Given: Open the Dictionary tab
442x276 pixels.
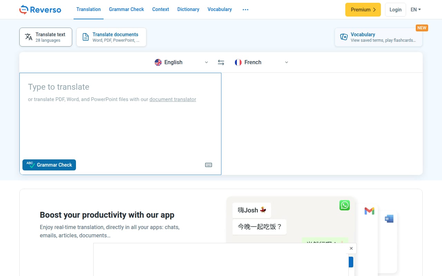Looking at the screenshot, I should point(188,9).
